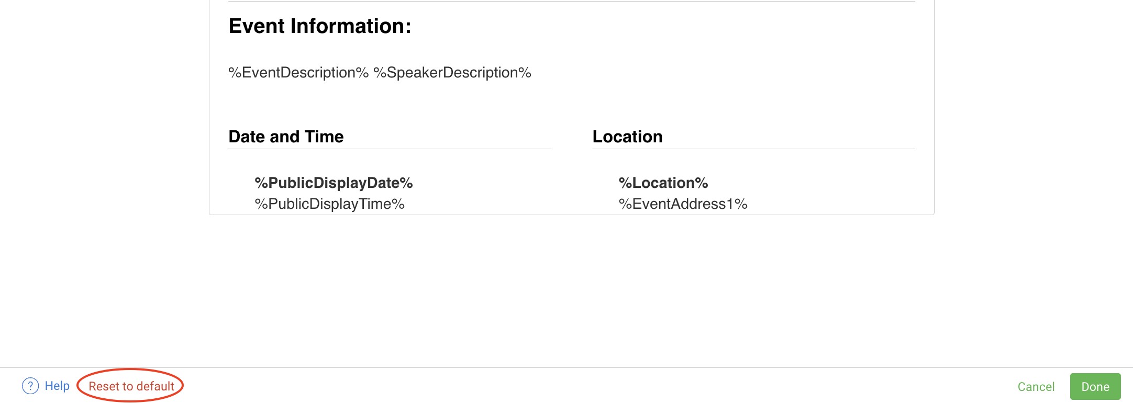
Task: Click the Help question mark icon
Action: (x=30, y=386)
